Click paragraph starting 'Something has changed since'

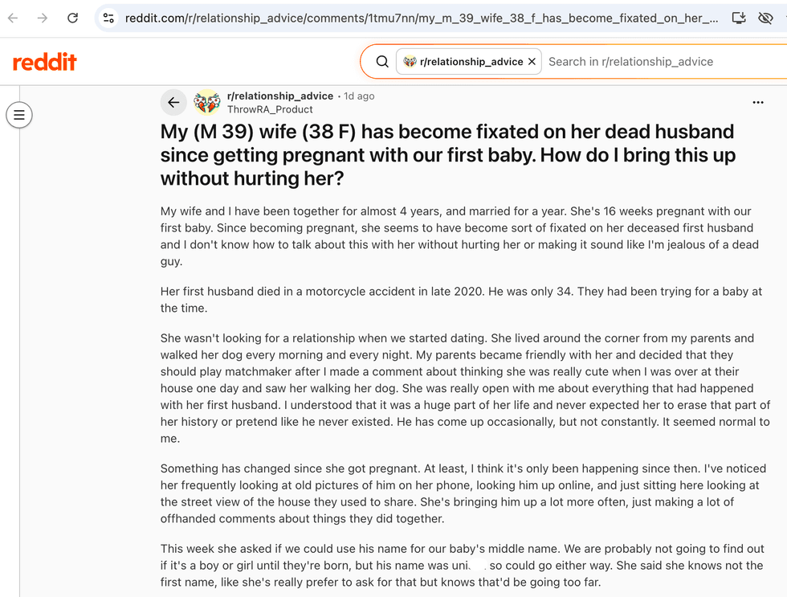click(x=463, y=493)
